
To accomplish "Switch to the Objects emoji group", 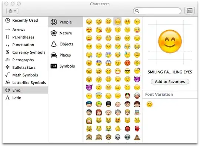I will click(66, 44).
